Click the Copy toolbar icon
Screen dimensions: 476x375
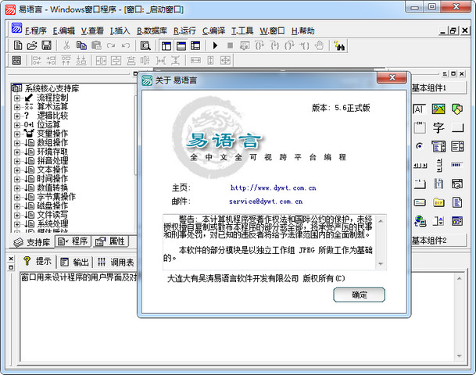[x=81, y=45]
